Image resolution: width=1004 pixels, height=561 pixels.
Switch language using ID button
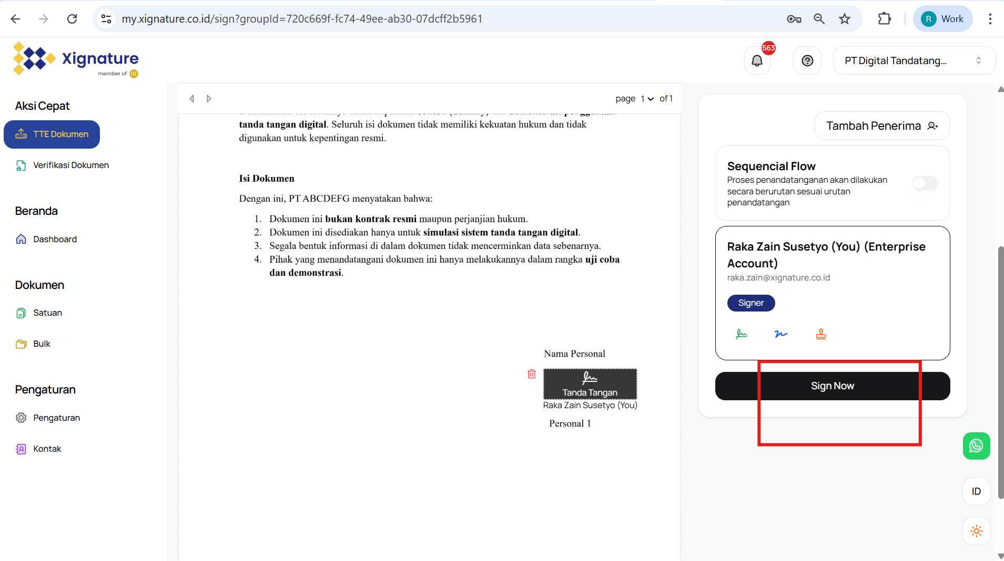point(976,491)
